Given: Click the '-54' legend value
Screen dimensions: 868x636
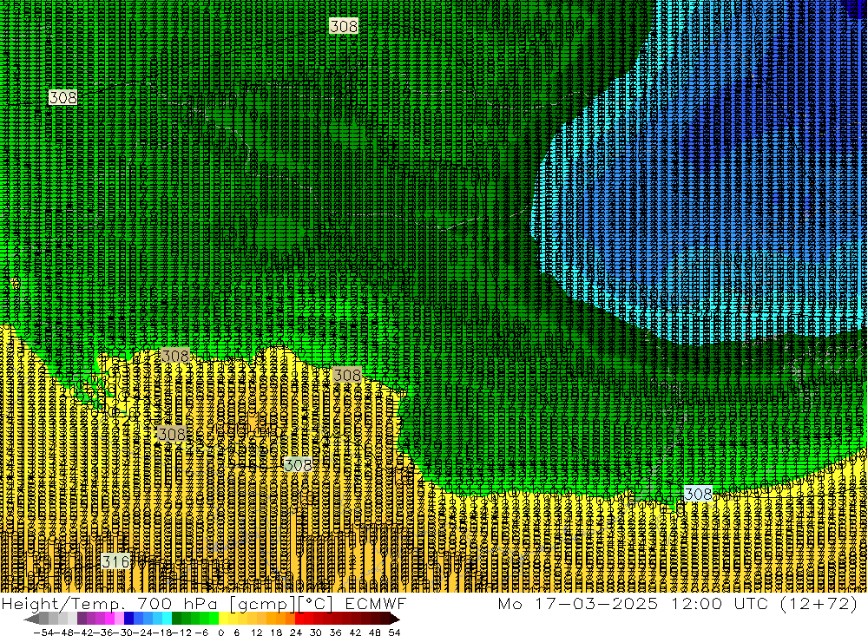Looking at the screenshot, I should tap(43, 632).
